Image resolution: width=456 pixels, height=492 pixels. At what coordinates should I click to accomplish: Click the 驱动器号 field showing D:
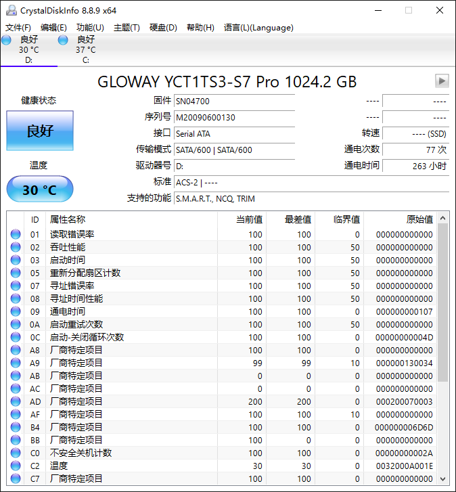pos(234,166)
